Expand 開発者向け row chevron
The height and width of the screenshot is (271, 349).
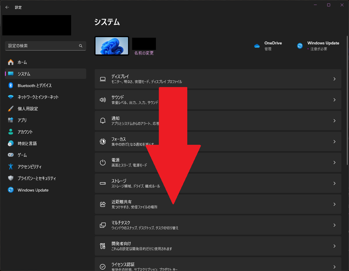(x=334, y=246)
